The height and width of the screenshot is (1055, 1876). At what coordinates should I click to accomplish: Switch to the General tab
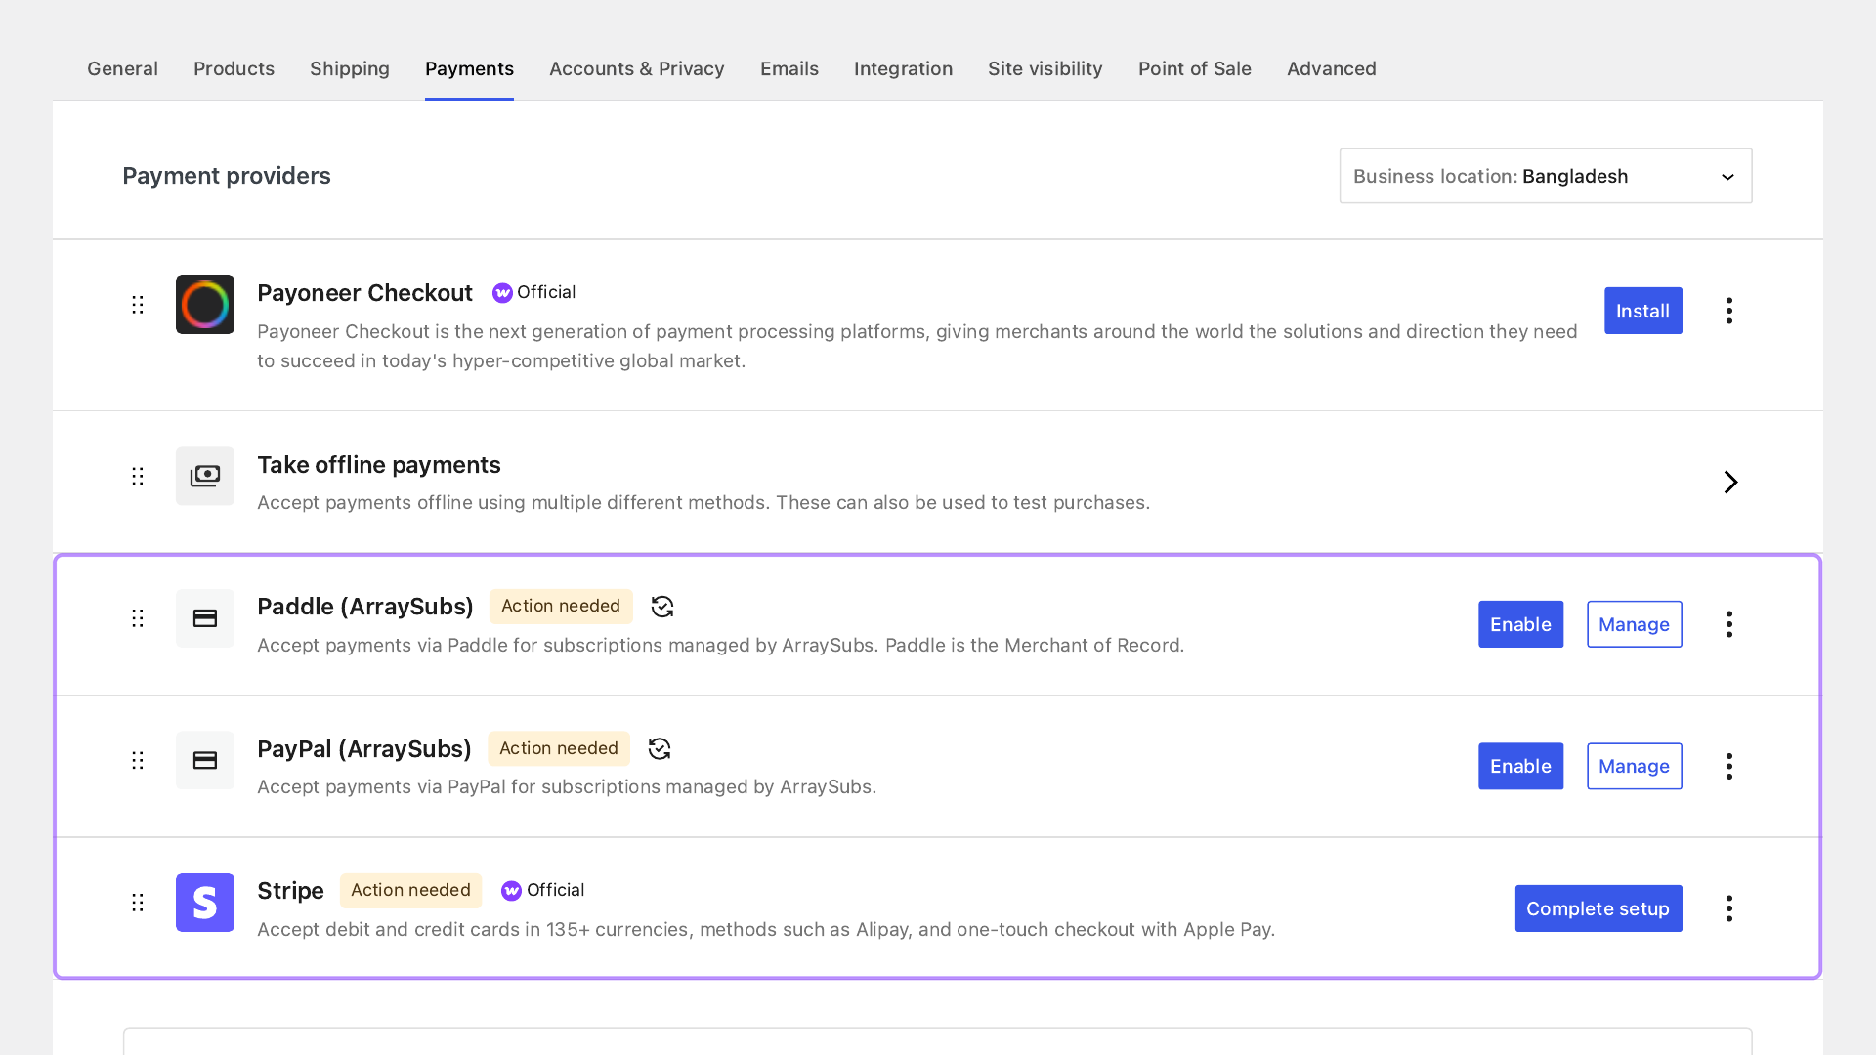tap(122, 68)
